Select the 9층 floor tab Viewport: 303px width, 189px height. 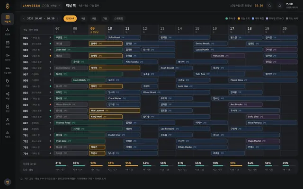83,18
